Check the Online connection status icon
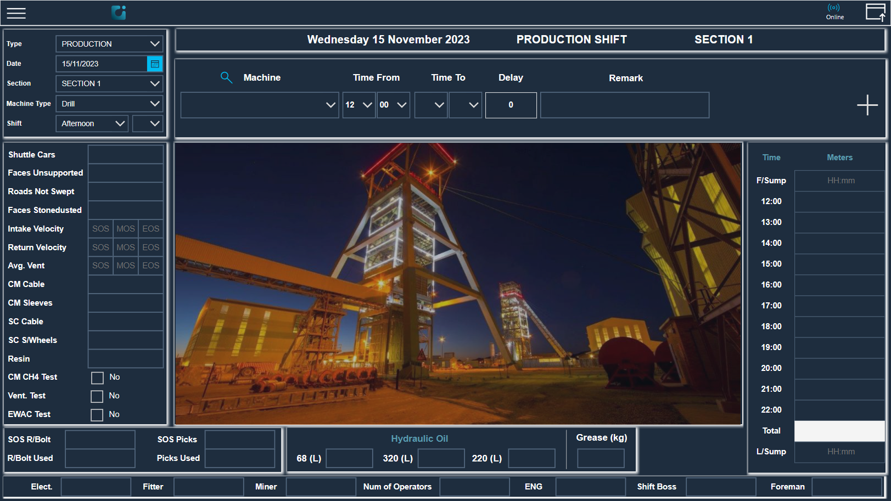 [834, 8]
